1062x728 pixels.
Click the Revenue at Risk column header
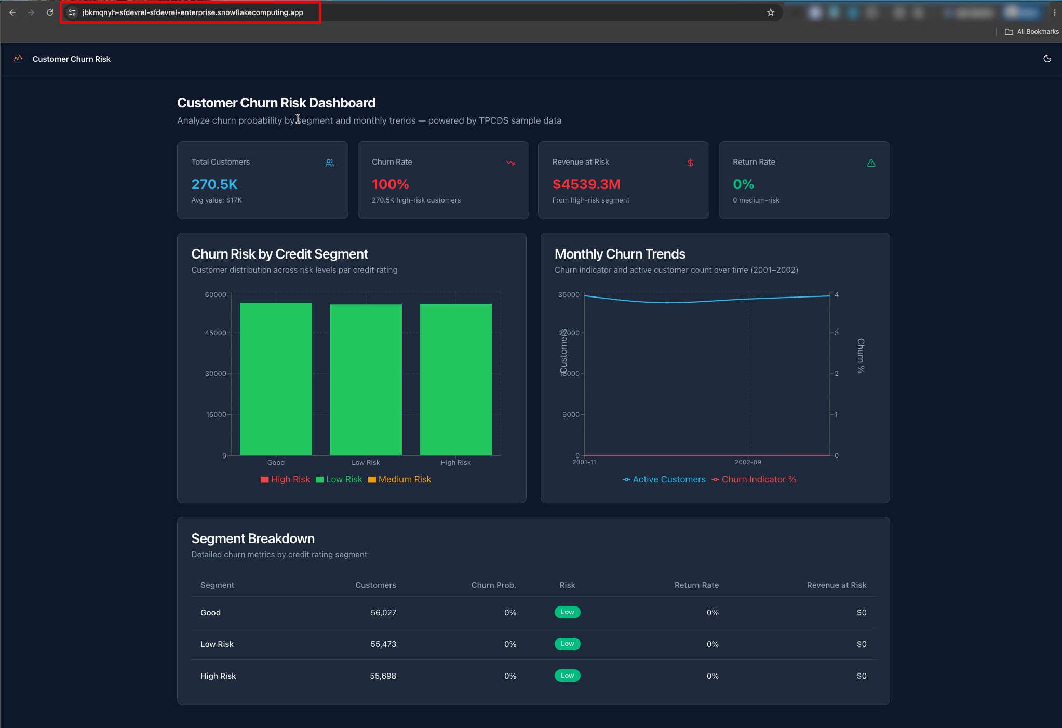(x=836, y=585)
